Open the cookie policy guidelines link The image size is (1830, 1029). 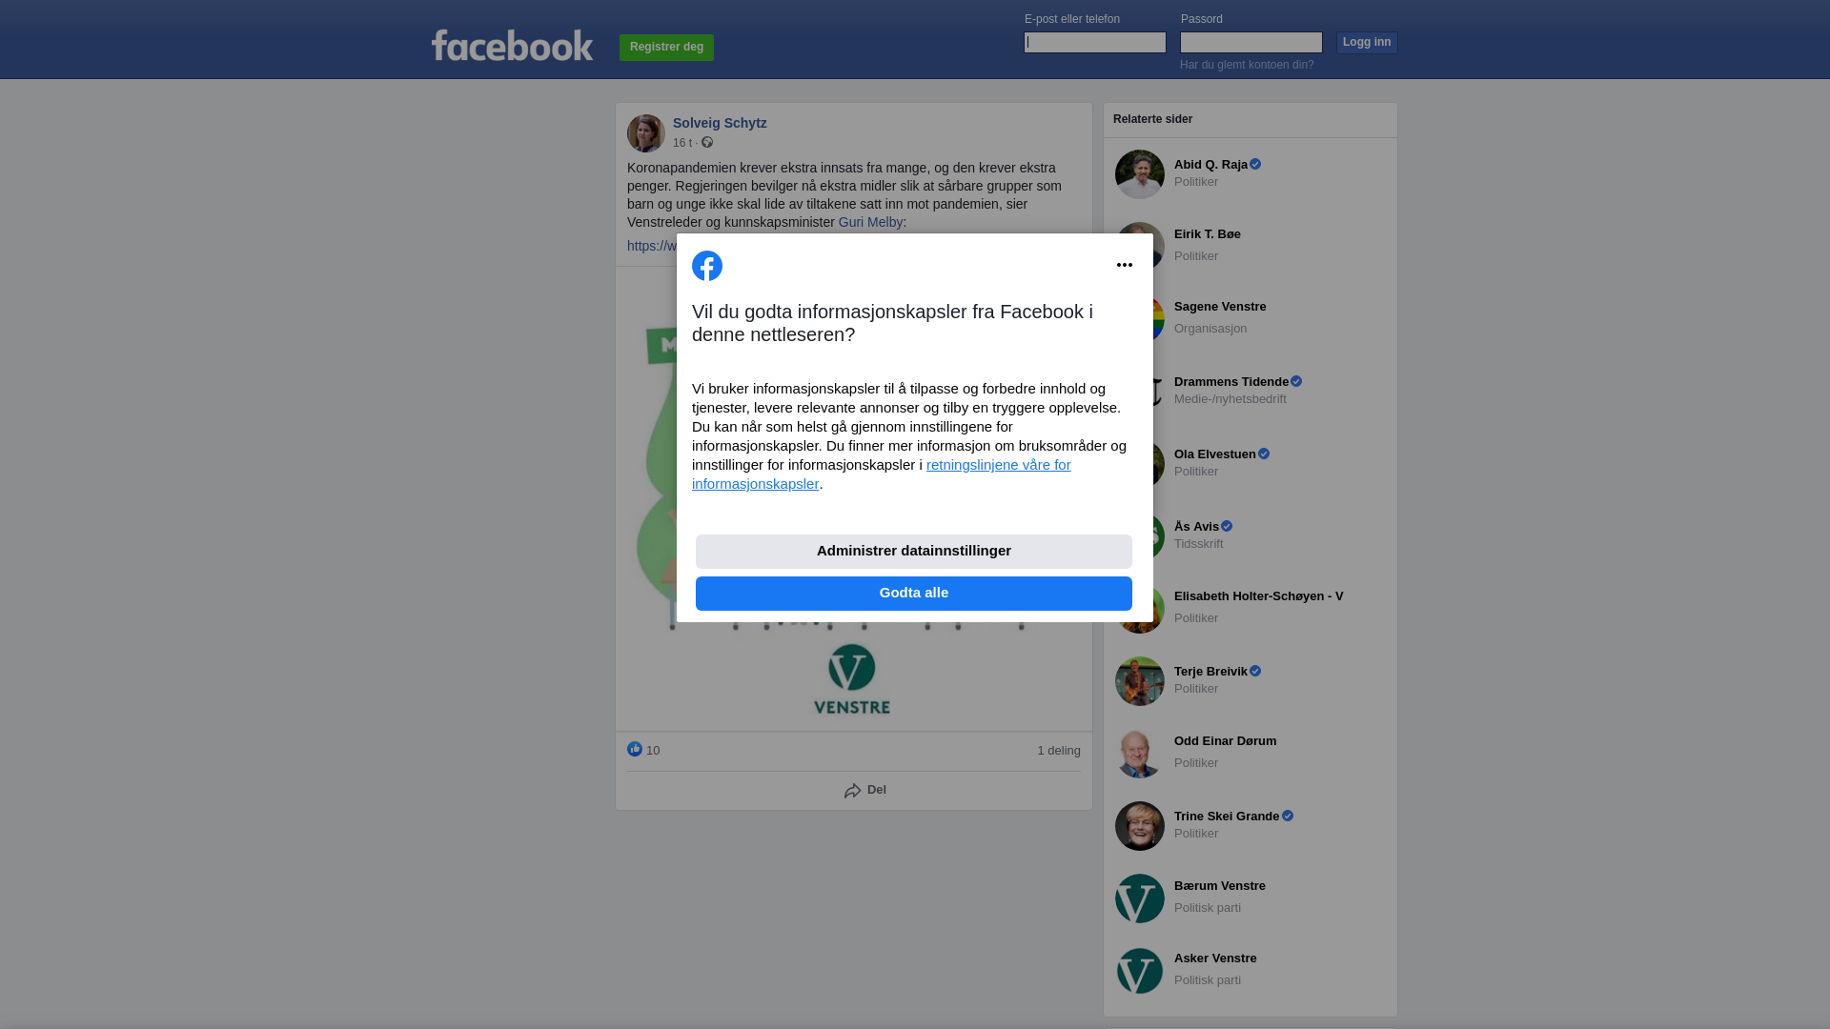pyautogui.click(x=882, y=474)
